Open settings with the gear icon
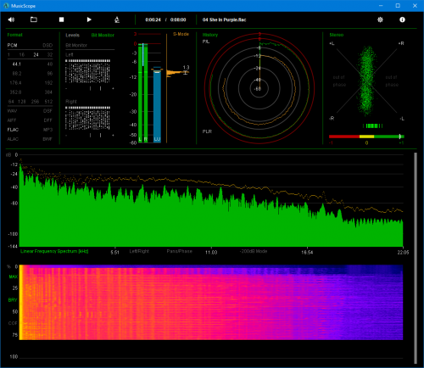Screen dimensions: 424x368 (x=380, y=20)
